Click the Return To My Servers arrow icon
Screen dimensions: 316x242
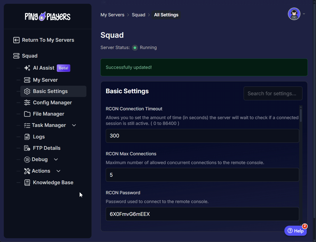point(16,40)
